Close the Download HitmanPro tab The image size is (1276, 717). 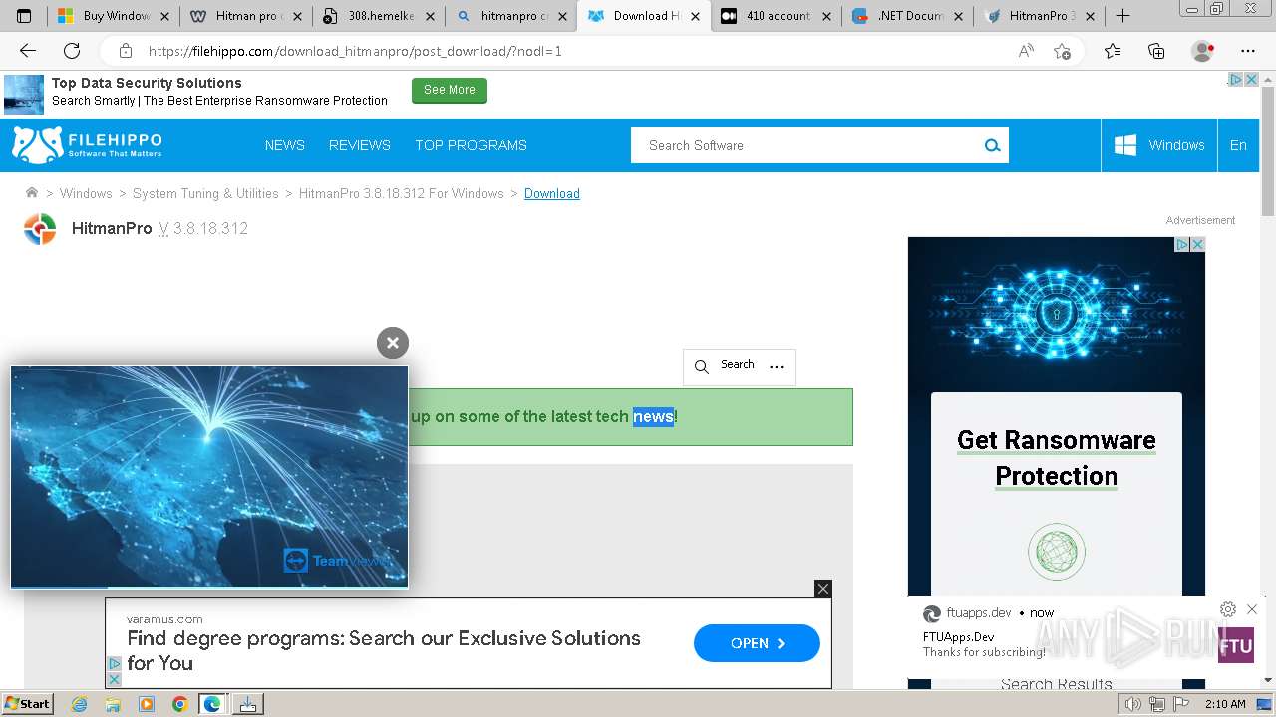tap(695, 16)
